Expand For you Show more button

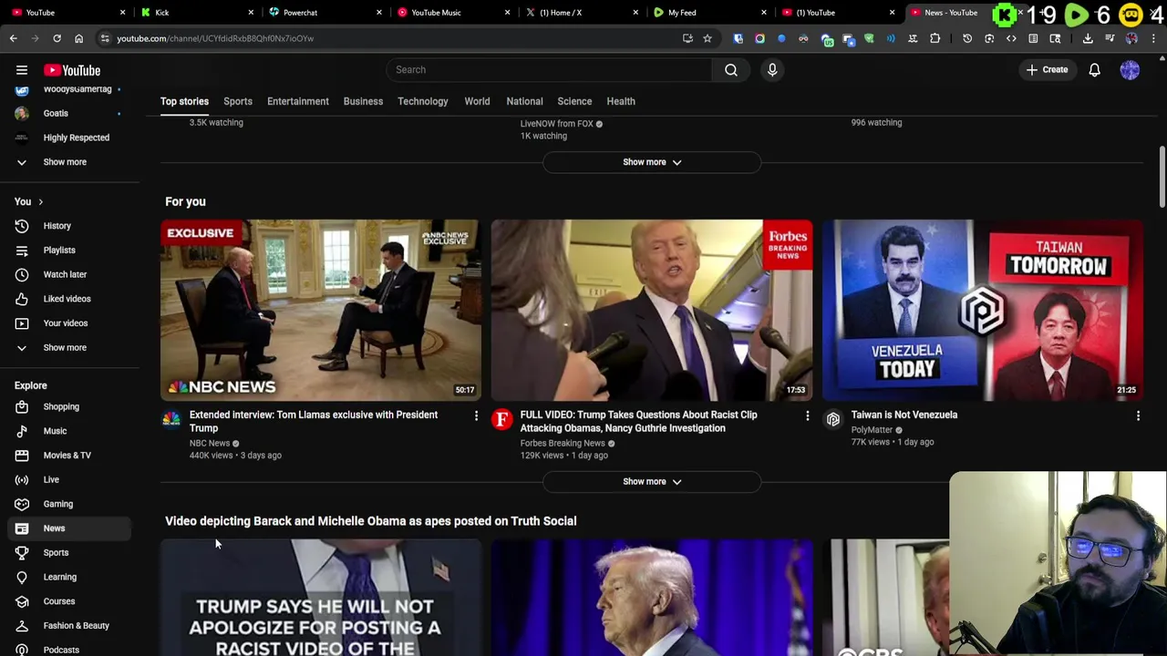[652, 481]
